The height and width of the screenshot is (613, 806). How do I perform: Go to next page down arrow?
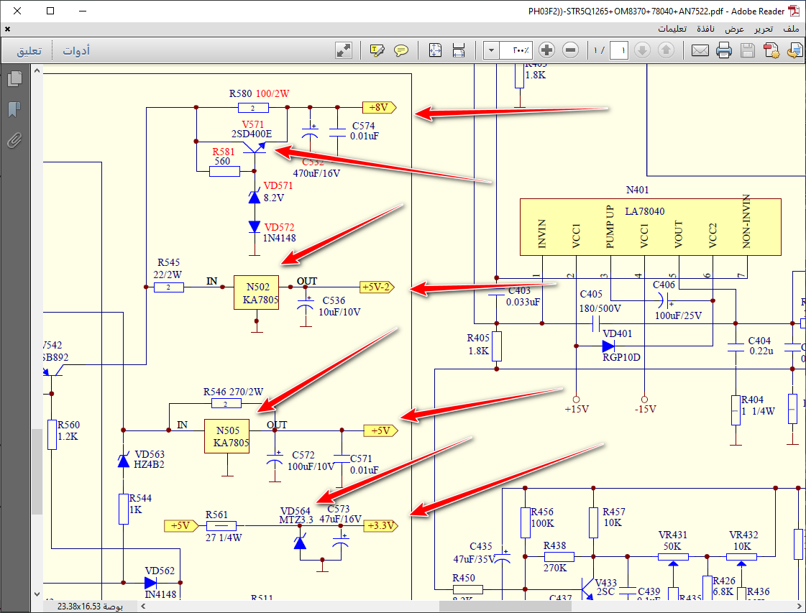point(642,50)
